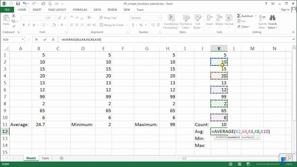297x167 pixels.
Task: Open Format as Table gallery
Action: point(186,22)
